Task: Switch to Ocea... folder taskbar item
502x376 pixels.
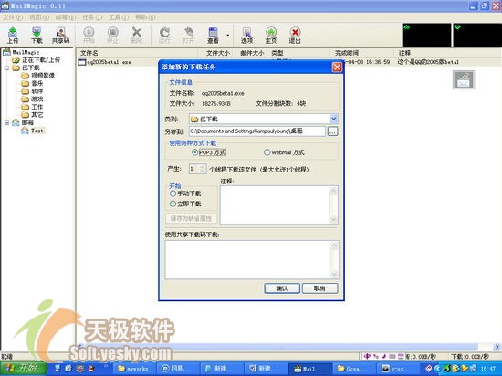Action: [354, 369]
